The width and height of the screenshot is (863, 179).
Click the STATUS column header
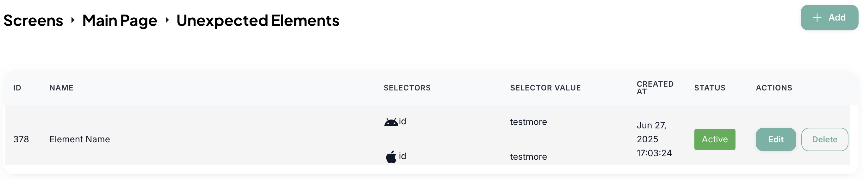(709, 88)
